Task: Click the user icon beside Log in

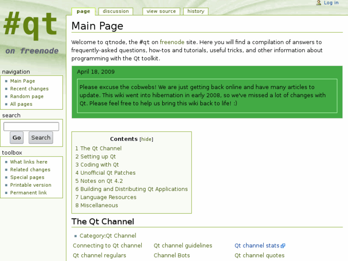Action: [x=319, y=3]
